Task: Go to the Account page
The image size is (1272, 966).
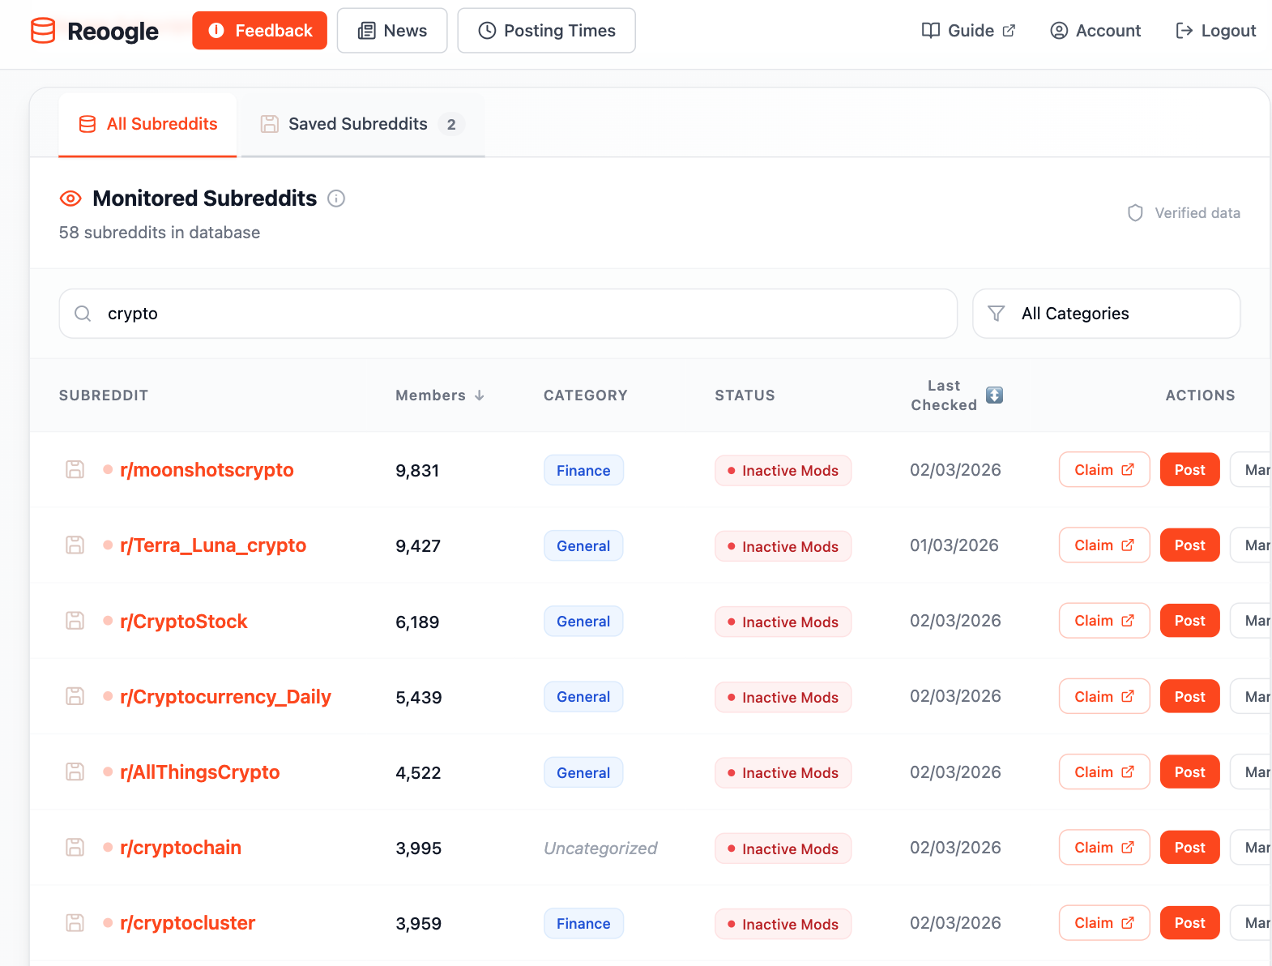Action: pyautogui.click(x=1095, y=31)
